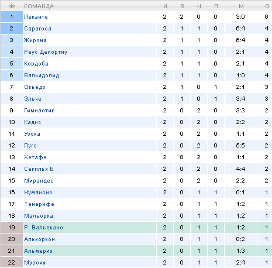
Task: Open the Кадис team link
Action: 33,122
